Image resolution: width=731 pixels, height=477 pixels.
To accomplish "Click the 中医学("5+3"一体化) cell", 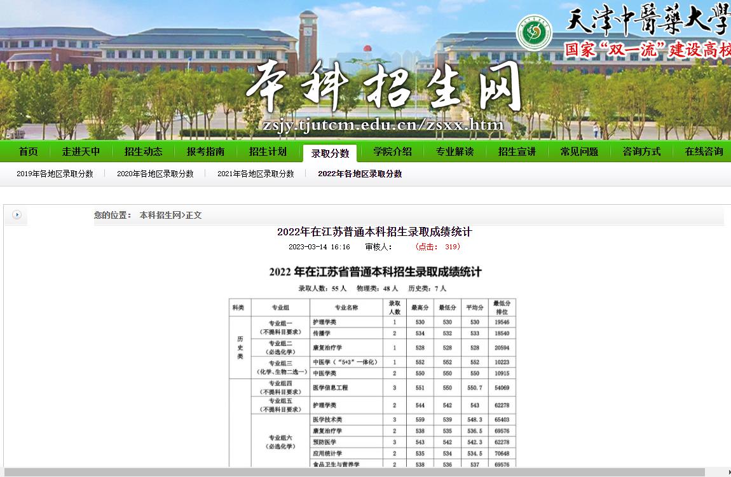I will 345,363.
